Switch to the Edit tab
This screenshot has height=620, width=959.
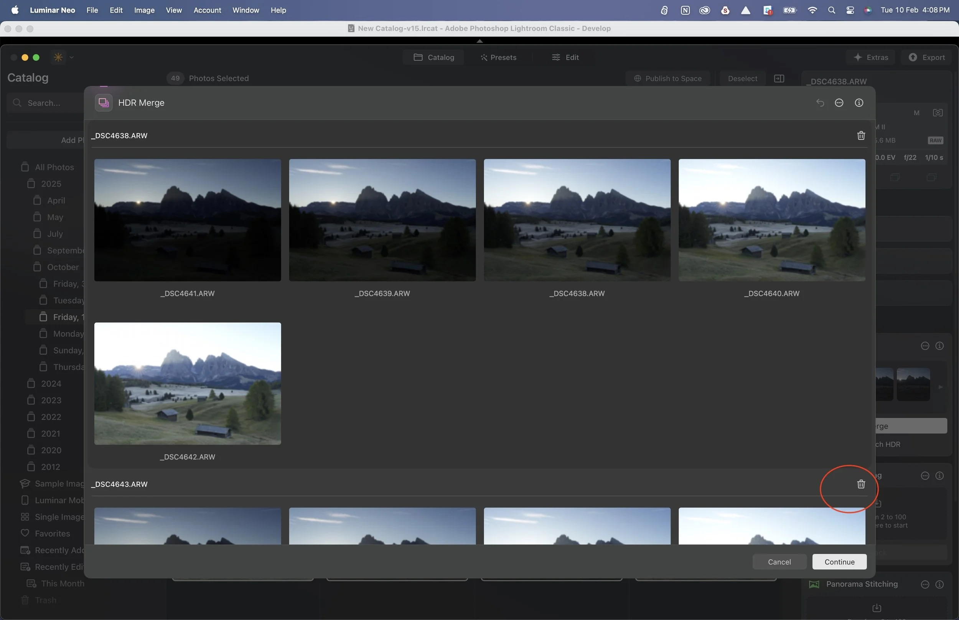tap(565, 58)
